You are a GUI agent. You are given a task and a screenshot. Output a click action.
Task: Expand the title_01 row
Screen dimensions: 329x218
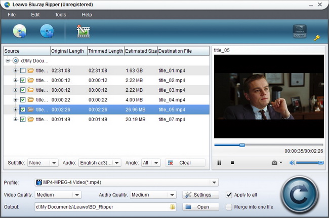point(15,70)
